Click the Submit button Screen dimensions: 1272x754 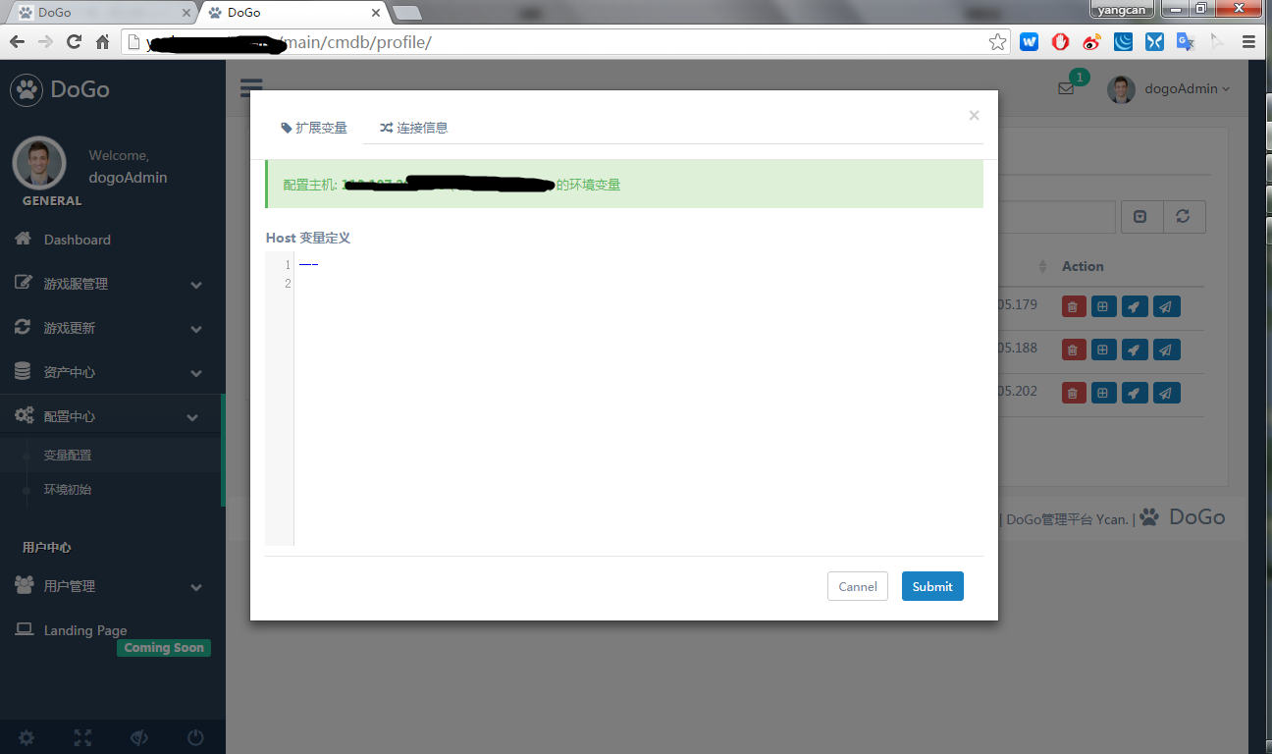click(932, 586)
